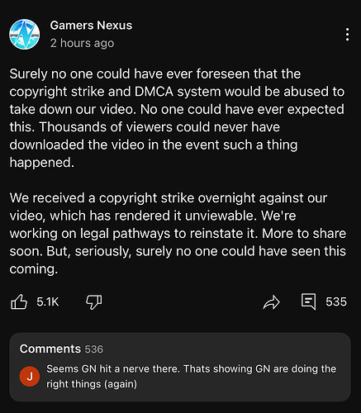
Task: Click the paragraph starting 'We received a copyright'
Action: pyautogui.click(x=178, y=233)
